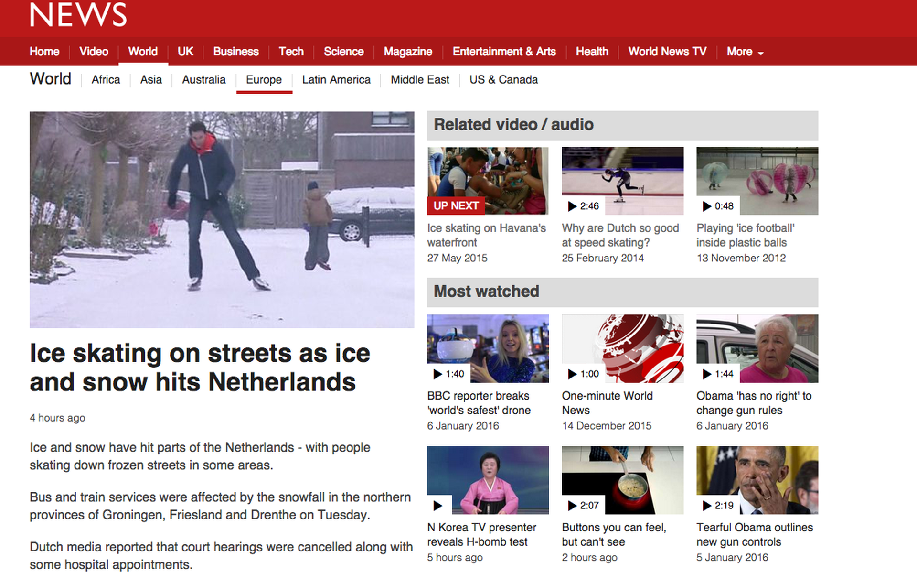Select the Europe sub-section
Image resolution: width=917 pixels, height=573 pixels.
point(264,80)
